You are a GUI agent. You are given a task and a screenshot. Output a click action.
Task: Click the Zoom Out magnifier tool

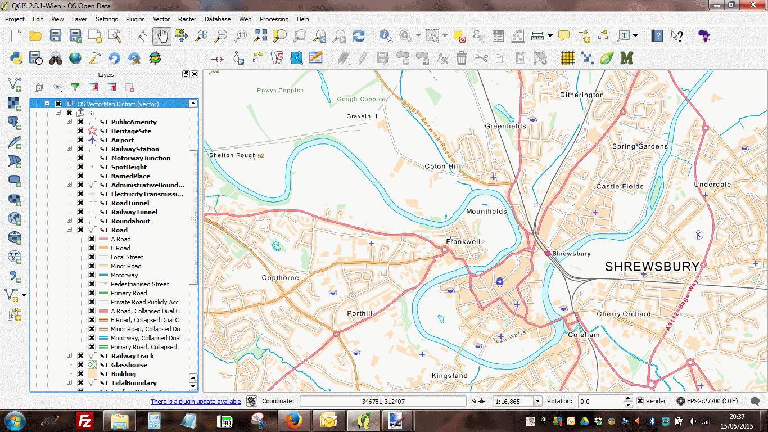220,36
